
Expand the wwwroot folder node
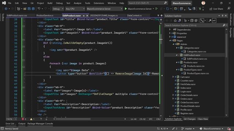point(170,37)
